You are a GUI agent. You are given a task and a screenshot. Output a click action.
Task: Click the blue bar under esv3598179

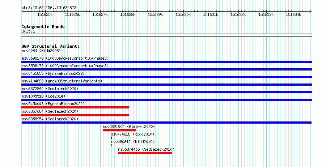(x=166, y=69)
